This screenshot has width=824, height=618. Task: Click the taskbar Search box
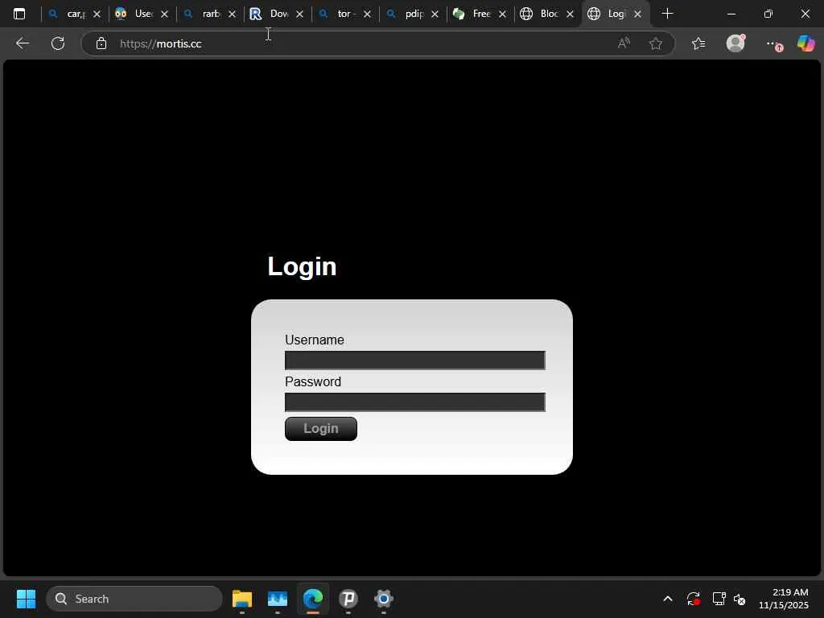coord(134,599)
